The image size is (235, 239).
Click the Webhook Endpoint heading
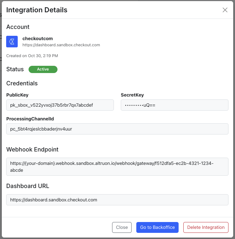[x=32, y=149]
